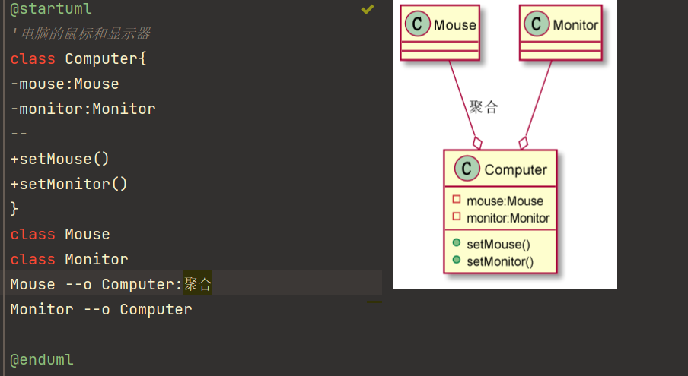Click the public method icon for setMouse()
Viewport: 688px width, 376px height.
pos(457,243)
